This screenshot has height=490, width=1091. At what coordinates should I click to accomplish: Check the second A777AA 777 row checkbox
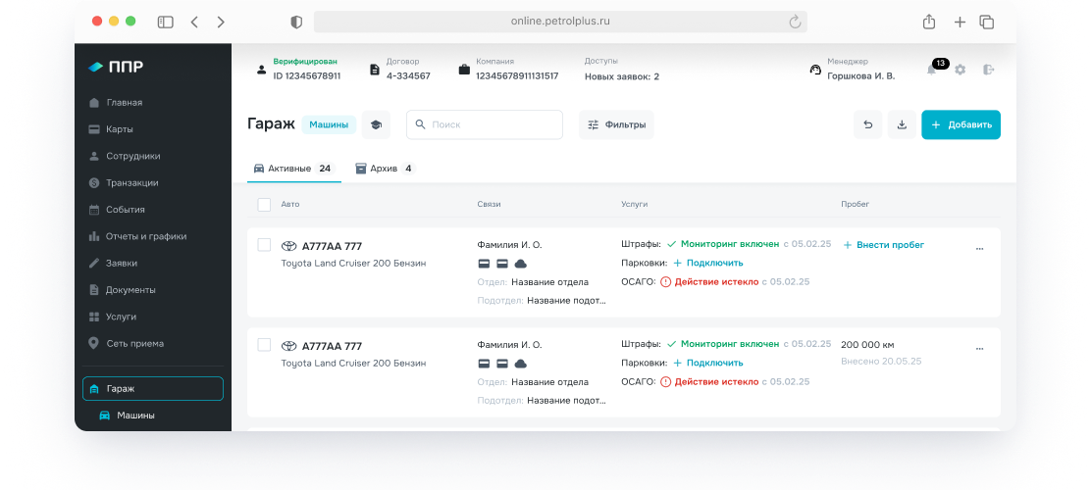tap(264, 345)
